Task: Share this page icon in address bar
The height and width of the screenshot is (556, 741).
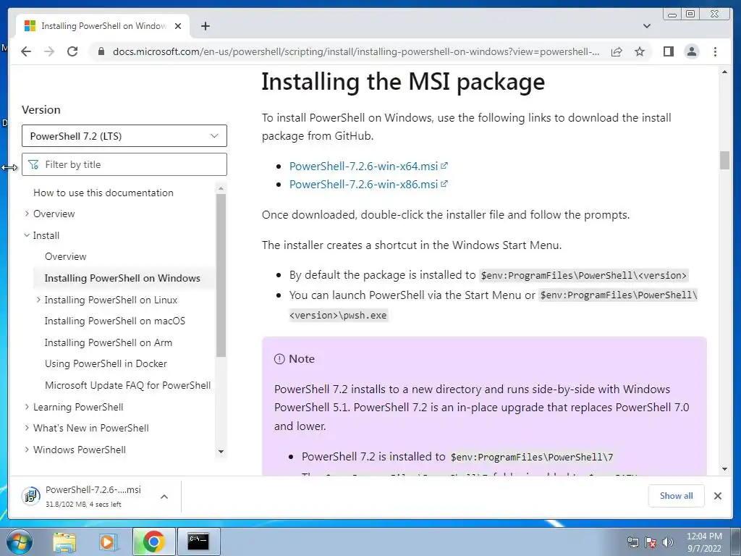Action: pyautogui.click(x=617, y=51)
